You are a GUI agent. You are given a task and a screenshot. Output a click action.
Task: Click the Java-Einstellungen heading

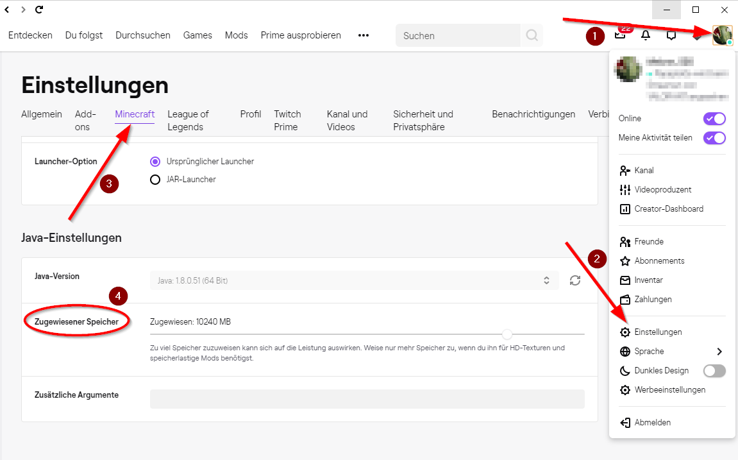[x=71, y=238]
